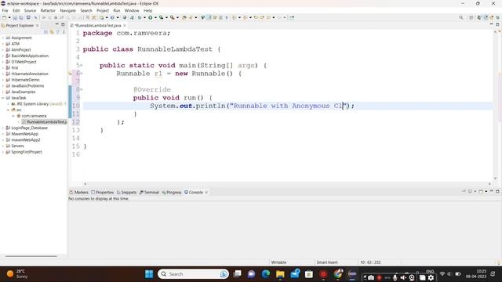Click the Open Perspective icon
This screenshot has width=502, height=282.
(x=471, y=17)
